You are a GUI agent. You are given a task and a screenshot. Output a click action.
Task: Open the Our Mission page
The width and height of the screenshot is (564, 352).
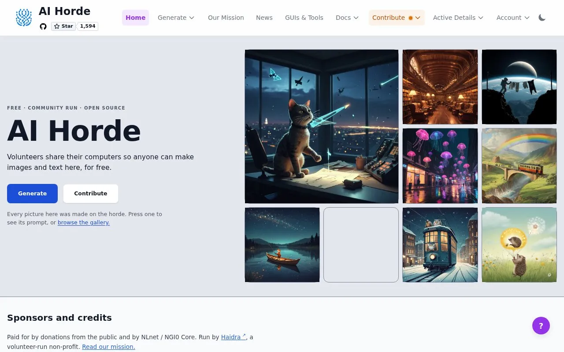coord(226,18)
